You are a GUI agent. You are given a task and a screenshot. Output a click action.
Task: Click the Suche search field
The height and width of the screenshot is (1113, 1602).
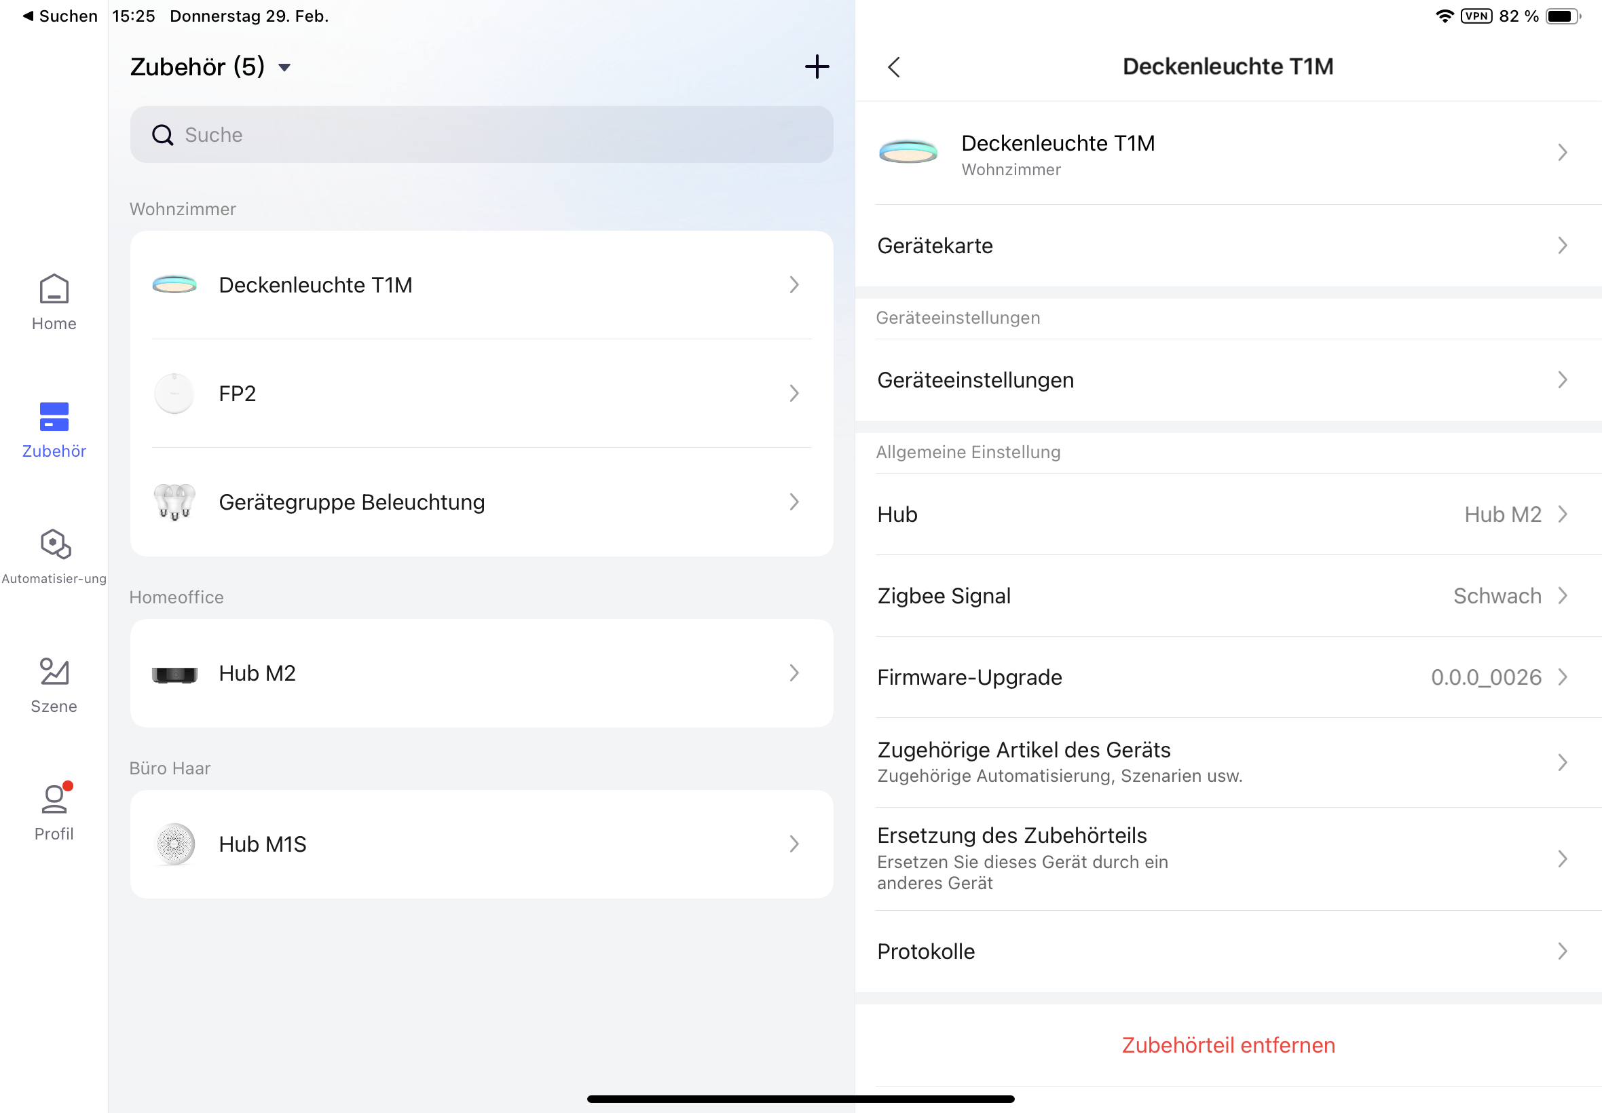pyautogui.click(x=481, y=134)
